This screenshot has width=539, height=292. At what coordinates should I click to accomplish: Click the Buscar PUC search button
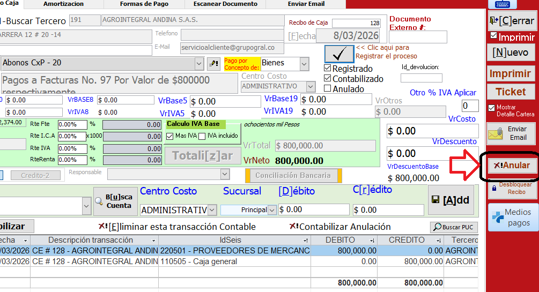click(454, 227)
